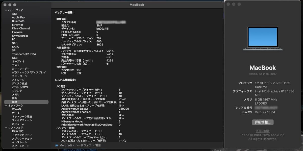Image resolution: width=303 pixels, height=151 pixels.
Task: Open the Bluetooth hardware entry
Action: coord(18,21)
